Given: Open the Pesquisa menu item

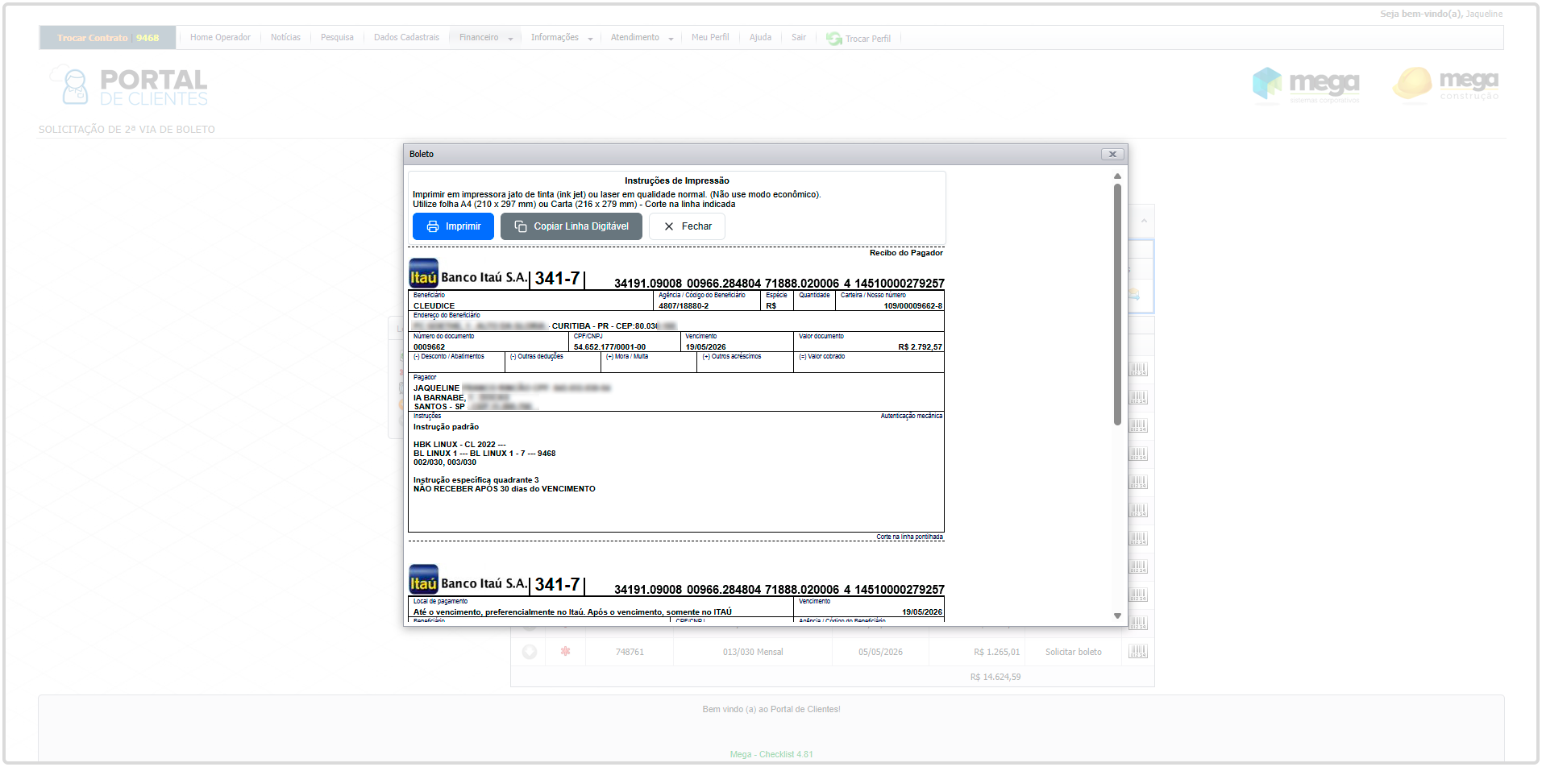Looking at the screenshot, I should pyautogui.click(x=337, y=38).
